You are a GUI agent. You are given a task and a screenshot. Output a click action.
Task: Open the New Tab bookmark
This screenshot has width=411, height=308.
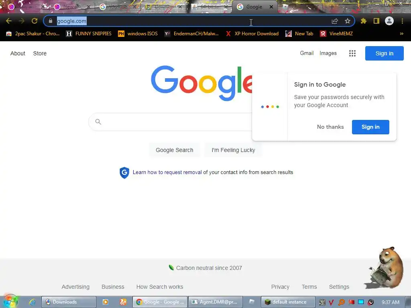pos(299,34)
